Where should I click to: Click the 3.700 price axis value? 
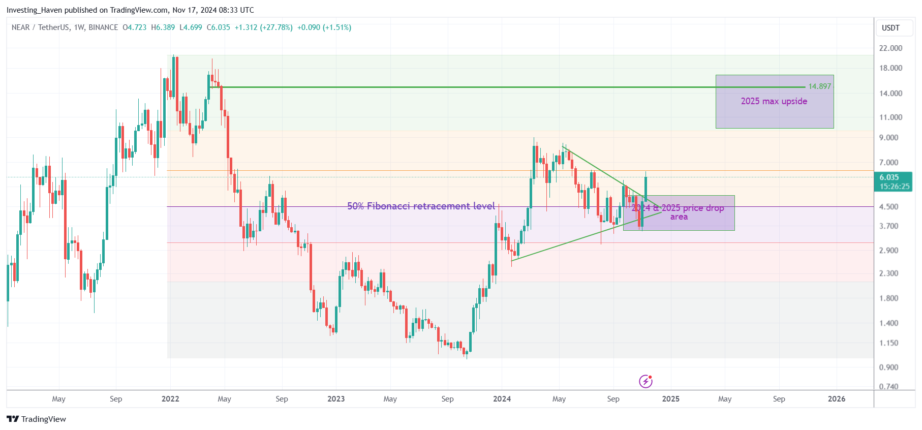click(889, 226)
